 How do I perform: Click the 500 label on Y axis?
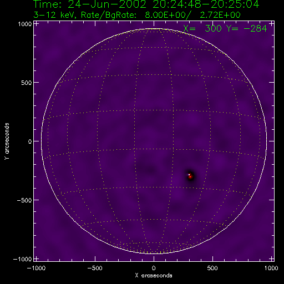click(x=26, y=83)
